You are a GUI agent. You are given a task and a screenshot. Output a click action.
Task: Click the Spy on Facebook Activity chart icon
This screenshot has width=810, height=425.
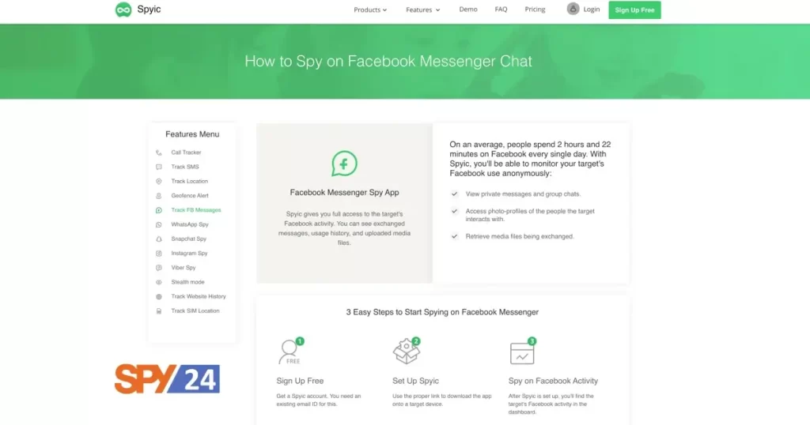click(523, 352)
